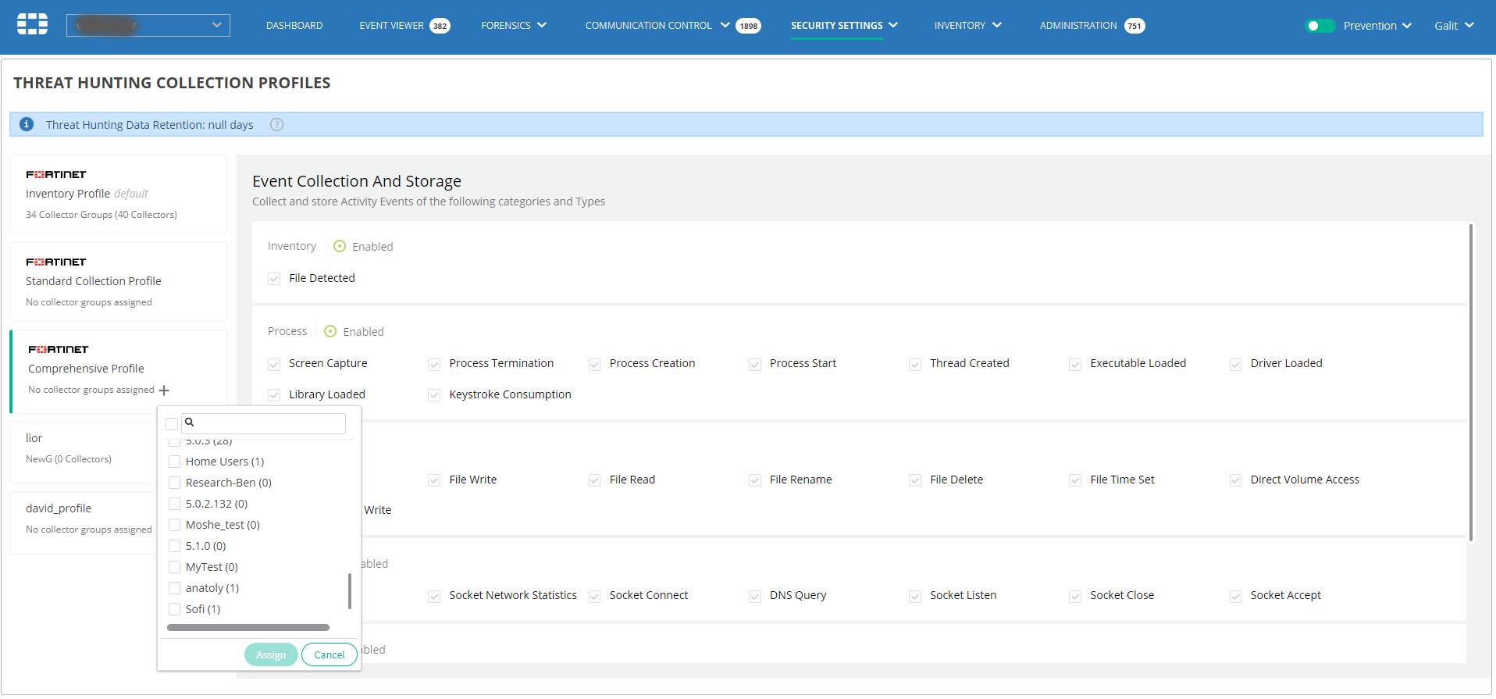Click plus icon to assign collector groups

click(x=164, y=391)
